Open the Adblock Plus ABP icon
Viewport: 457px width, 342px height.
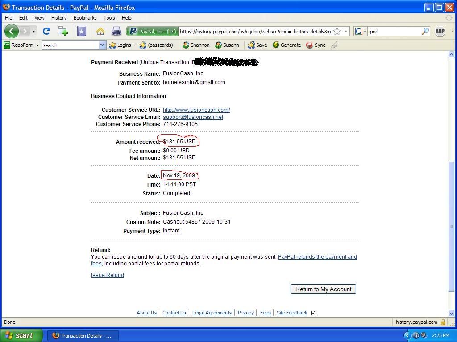pos(440,31)
